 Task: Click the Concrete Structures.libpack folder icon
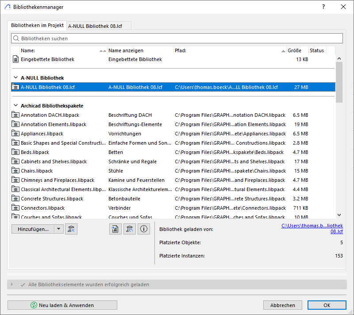pos(15,199)
